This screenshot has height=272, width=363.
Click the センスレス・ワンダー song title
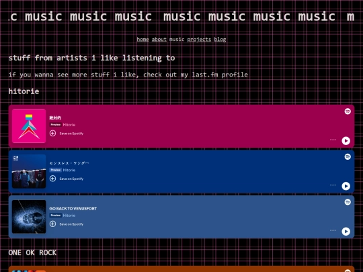click(x=69, y=163)
